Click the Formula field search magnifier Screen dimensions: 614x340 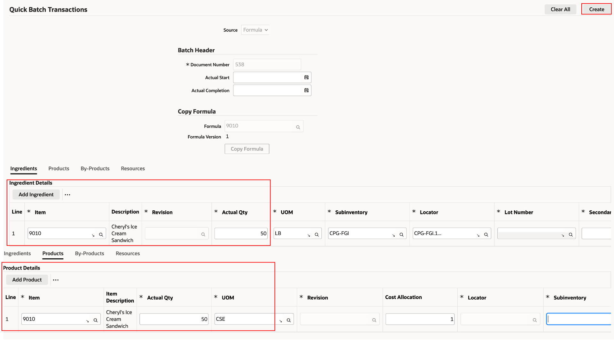[x=298, y=126]
